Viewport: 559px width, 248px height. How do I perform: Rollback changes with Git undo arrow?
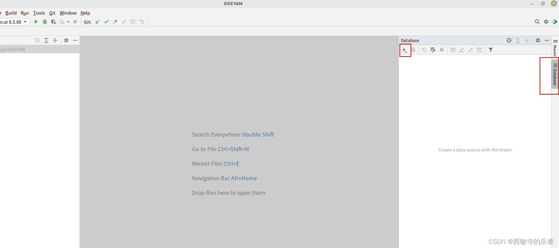pyautogui.click(x=142, y=22)
